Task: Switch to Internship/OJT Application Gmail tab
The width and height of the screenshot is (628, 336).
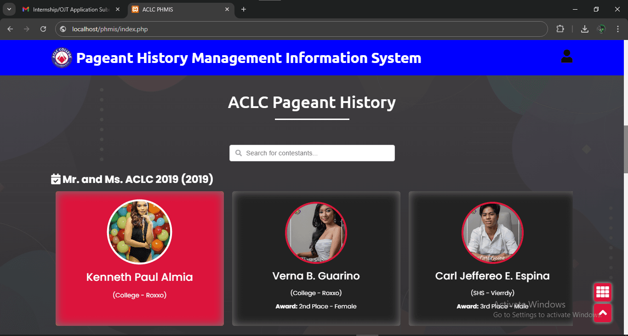Action: (71, 10)
